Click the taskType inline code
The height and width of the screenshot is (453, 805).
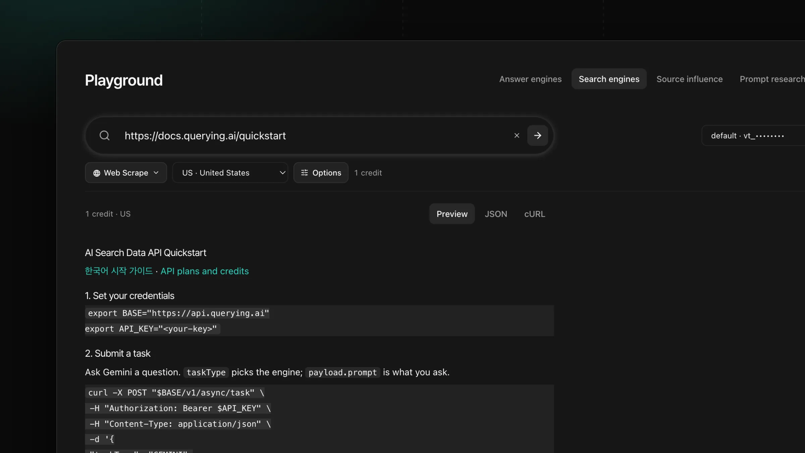pos(206,372)
